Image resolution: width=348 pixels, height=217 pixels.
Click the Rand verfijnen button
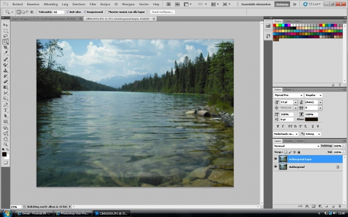click(x=162, y=12)
